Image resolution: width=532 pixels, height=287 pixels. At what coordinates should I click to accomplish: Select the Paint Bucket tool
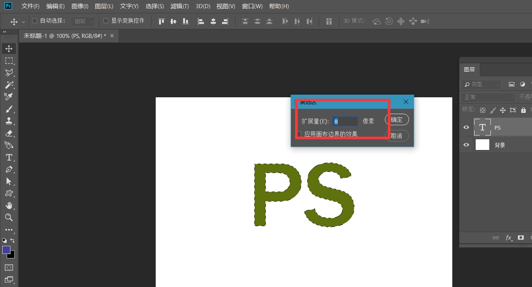click(9, 145)
